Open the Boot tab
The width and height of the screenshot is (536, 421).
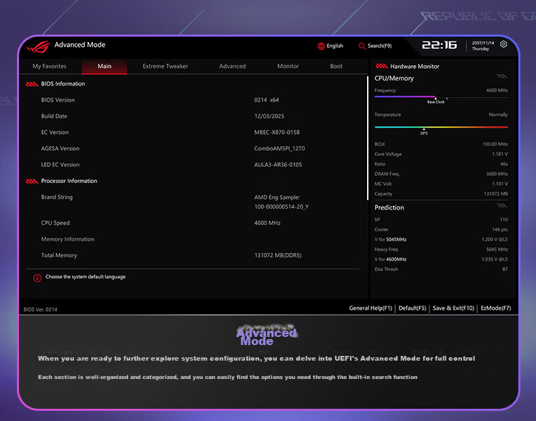click(x=336, y=66)
